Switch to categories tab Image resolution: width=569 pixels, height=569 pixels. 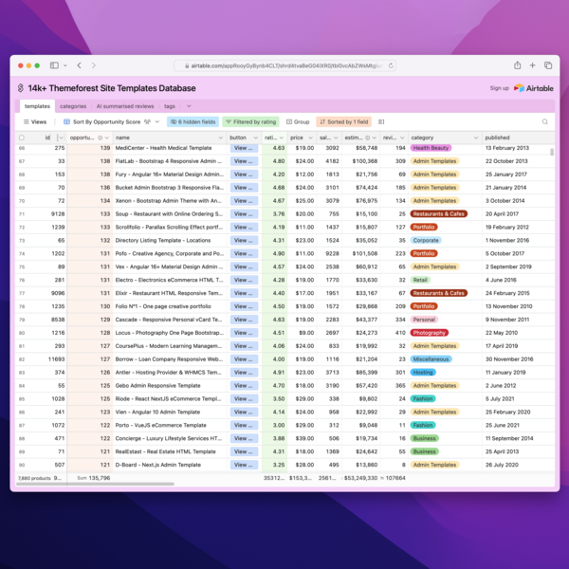point(73,106)
